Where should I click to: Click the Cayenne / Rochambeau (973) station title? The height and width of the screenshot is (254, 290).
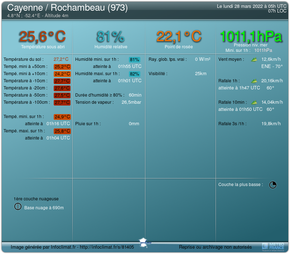point(67,8)
